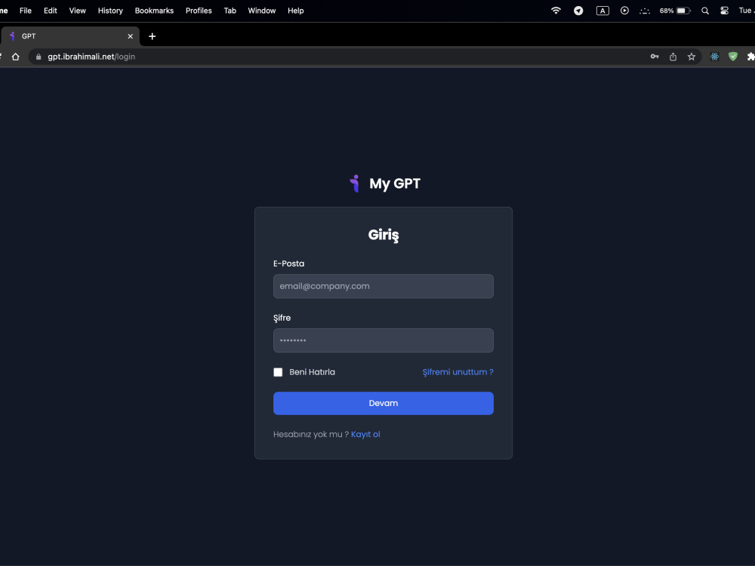Open a new tab with the plus button
Viewport: 755px width, 566px height.
(153, 35)
